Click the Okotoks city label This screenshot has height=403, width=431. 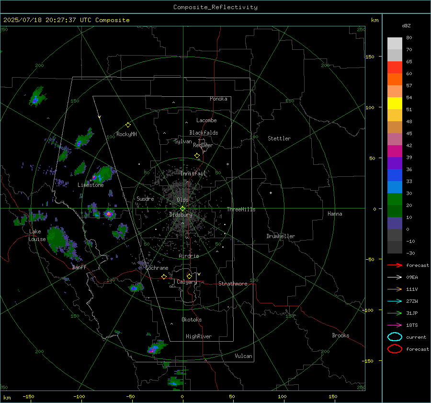pos(192,320)
